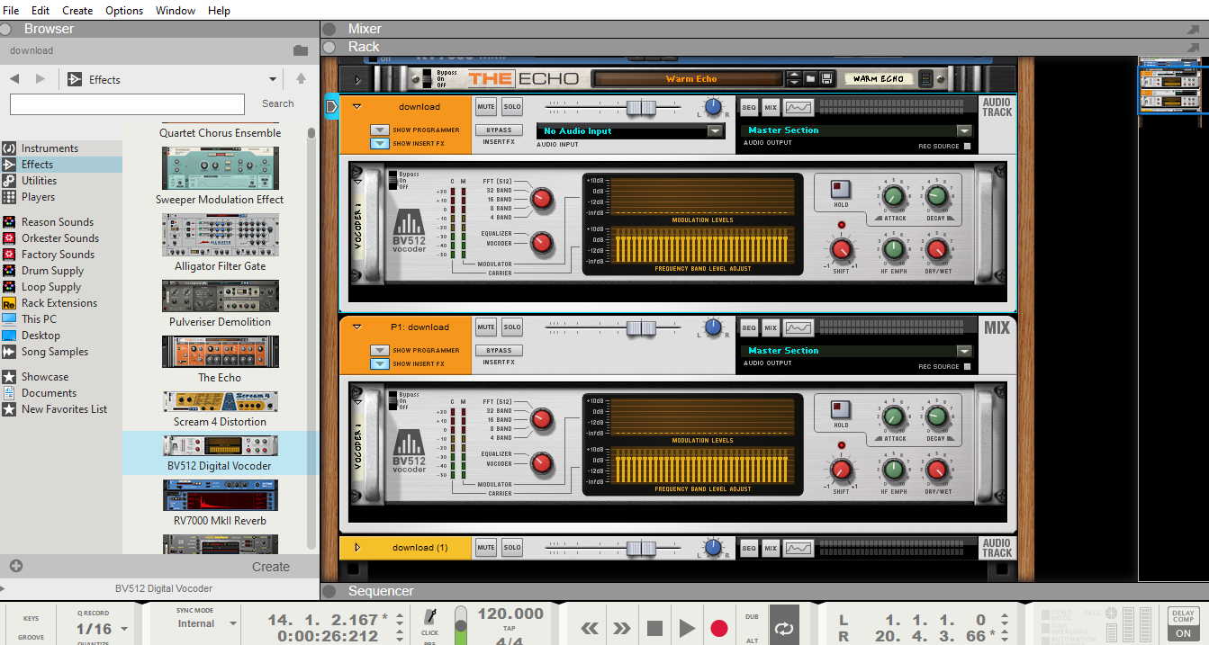This screenshot has height=645, width=1209.
Task: Detach the Mixer with its arrow icon
Action: [x=1194, y=29]
